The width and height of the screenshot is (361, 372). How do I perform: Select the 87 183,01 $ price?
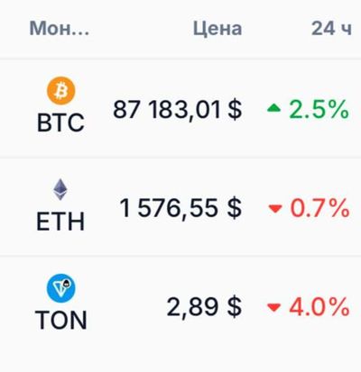[x=178, y=110]
